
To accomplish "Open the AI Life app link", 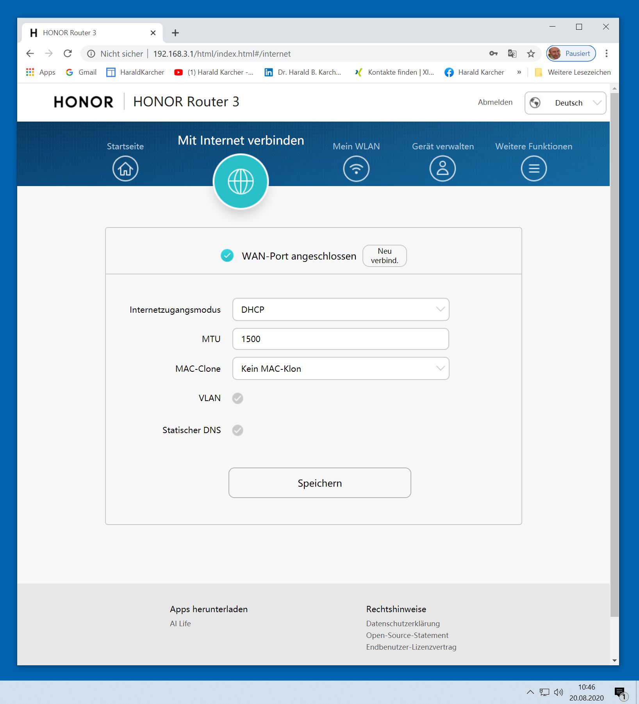I will coord(180,624).
